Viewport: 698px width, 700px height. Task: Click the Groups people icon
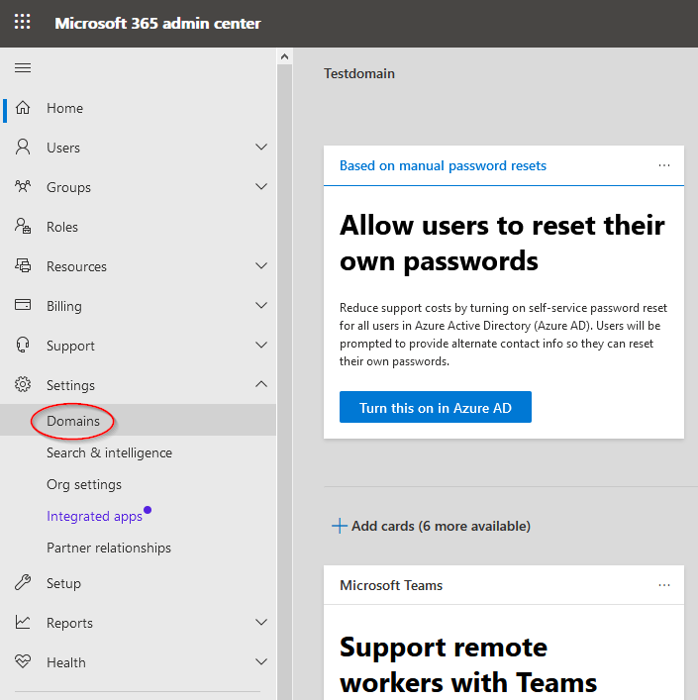pyautogui.click(x=23, y=187)
